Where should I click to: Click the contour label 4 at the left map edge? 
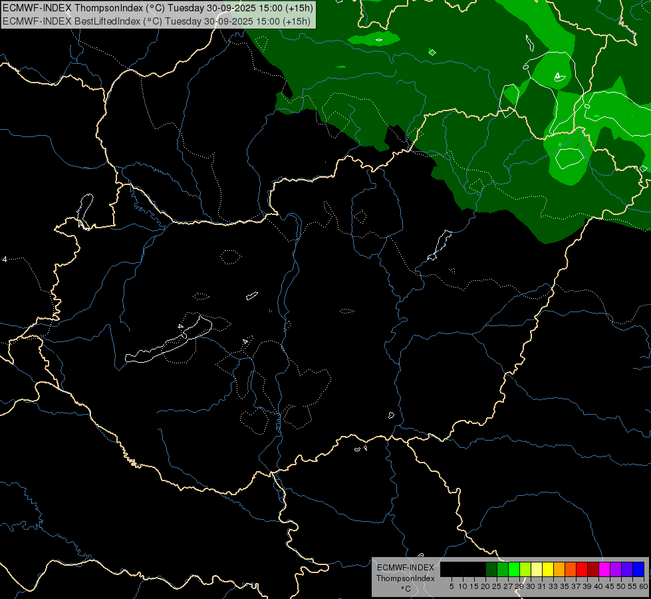click(5, 260)
